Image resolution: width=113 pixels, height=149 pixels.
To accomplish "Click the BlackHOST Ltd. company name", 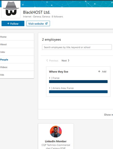I will click(x=37, y=12).
